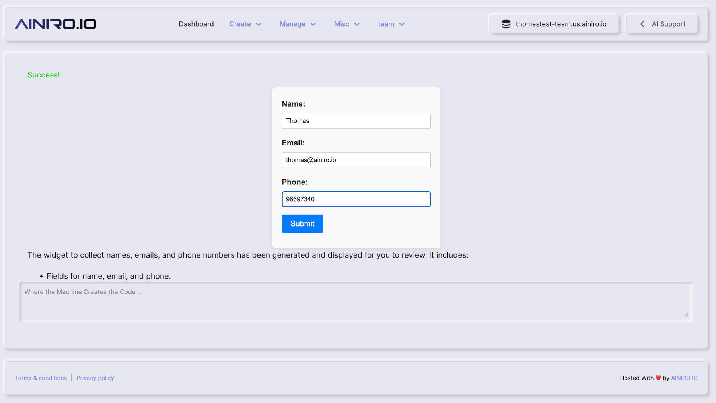Screen dimensions: 716x403
Task: Open the Misc dropdown chevron
Action: 357,24
